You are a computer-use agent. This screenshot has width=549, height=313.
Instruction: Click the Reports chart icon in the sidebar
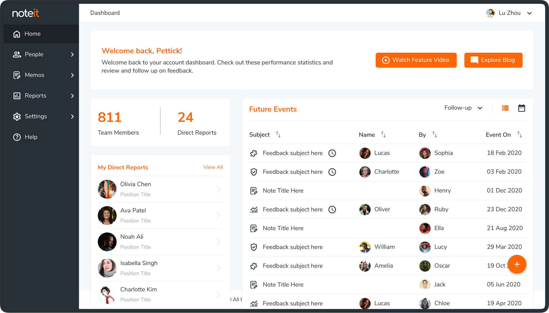pyautogui.click(x=17, y=96)
